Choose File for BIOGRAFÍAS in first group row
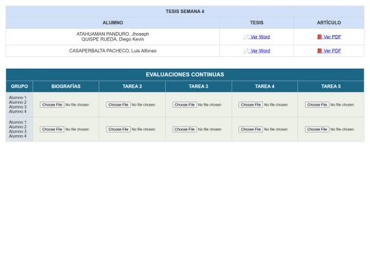 pyautogui.click(x=52, y=105)
